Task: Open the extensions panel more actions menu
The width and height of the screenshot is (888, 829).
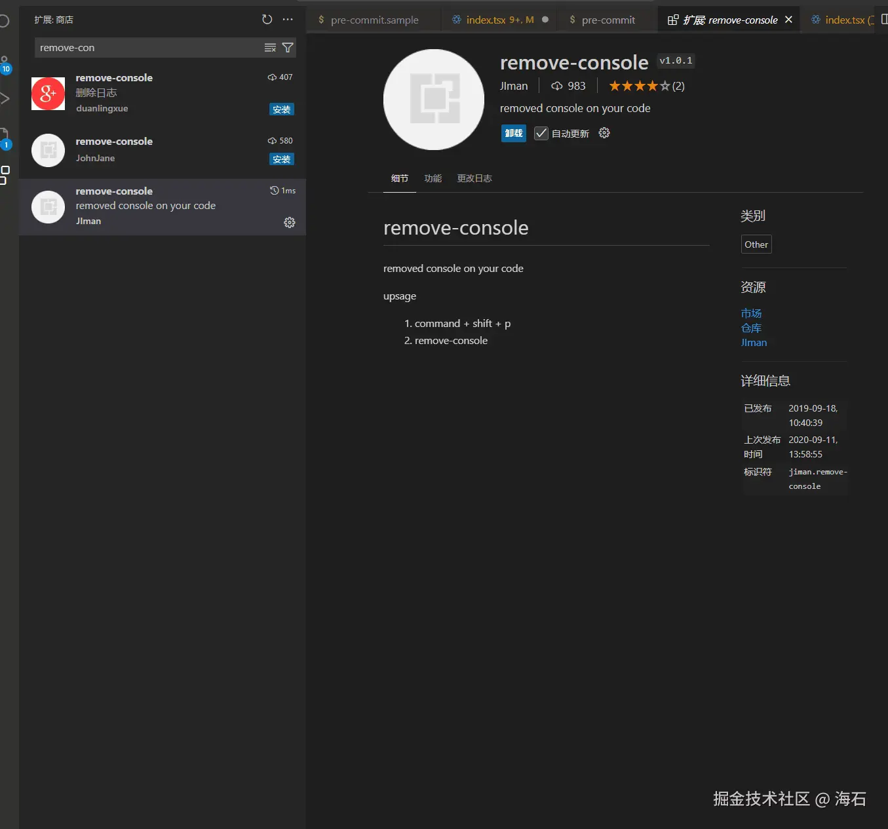Action: click(288, 20)
